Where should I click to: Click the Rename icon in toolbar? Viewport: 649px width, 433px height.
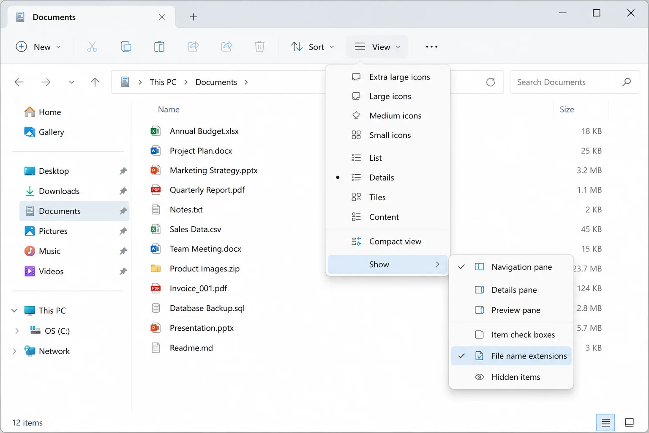coord(193,47)
